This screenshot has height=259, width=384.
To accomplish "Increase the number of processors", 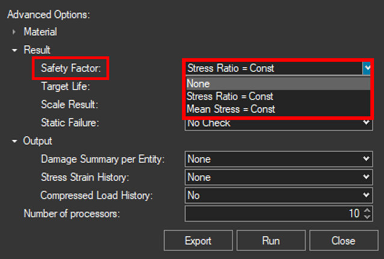I will coord(367,210).
